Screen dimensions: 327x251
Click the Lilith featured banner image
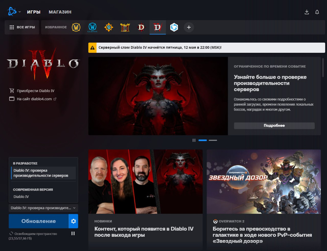tap(158, 96)
